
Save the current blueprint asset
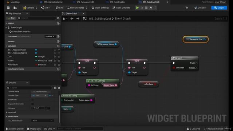point(8,8)
